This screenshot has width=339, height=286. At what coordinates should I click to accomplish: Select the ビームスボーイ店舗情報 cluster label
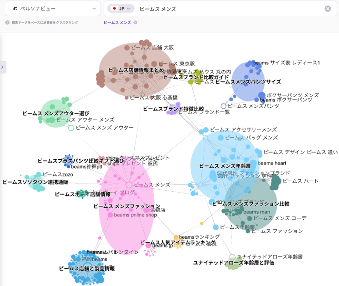click(x=82, y=194)
